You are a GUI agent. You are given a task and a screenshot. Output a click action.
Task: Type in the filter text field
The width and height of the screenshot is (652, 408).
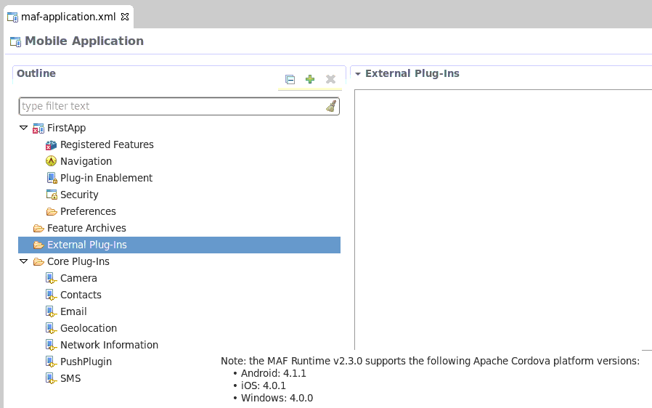pos(171,107)
